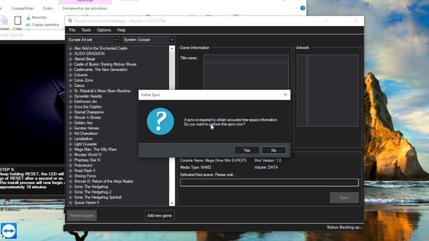Click the game list scroll up arrow
This screenshot has height=241, width=429.
(x=172, y=49)
